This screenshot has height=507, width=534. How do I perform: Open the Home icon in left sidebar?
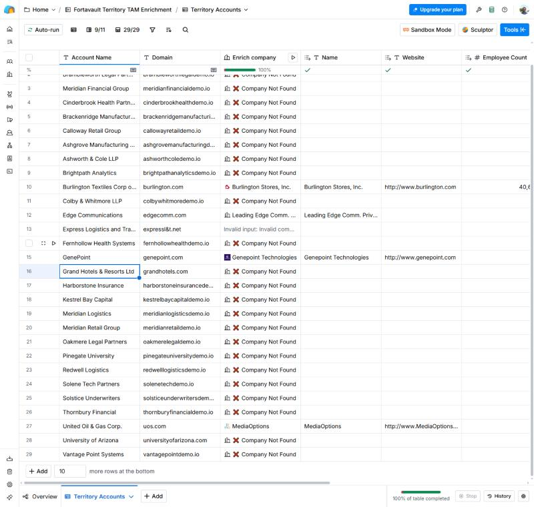[x=9, y=29]
